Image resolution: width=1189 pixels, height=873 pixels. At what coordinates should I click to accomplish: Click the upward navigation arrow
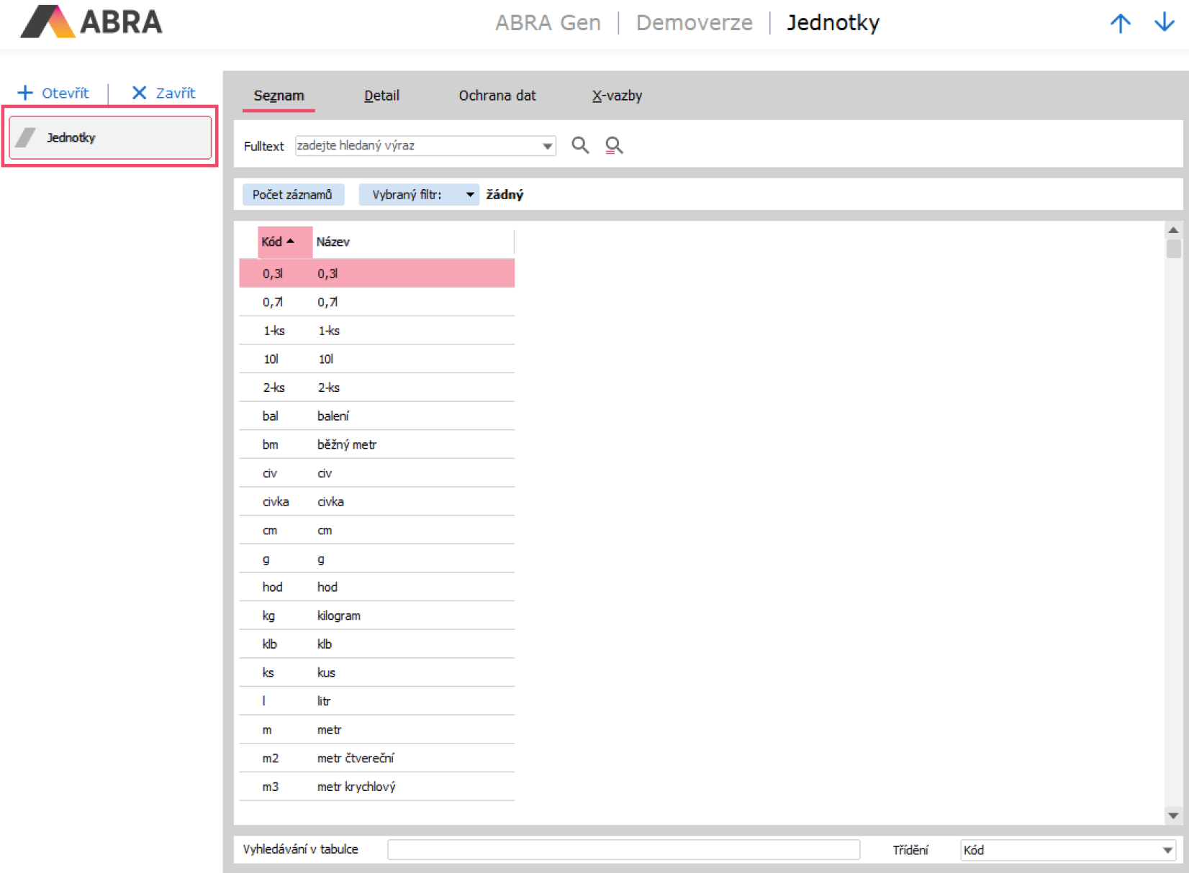coord(1121,23)
